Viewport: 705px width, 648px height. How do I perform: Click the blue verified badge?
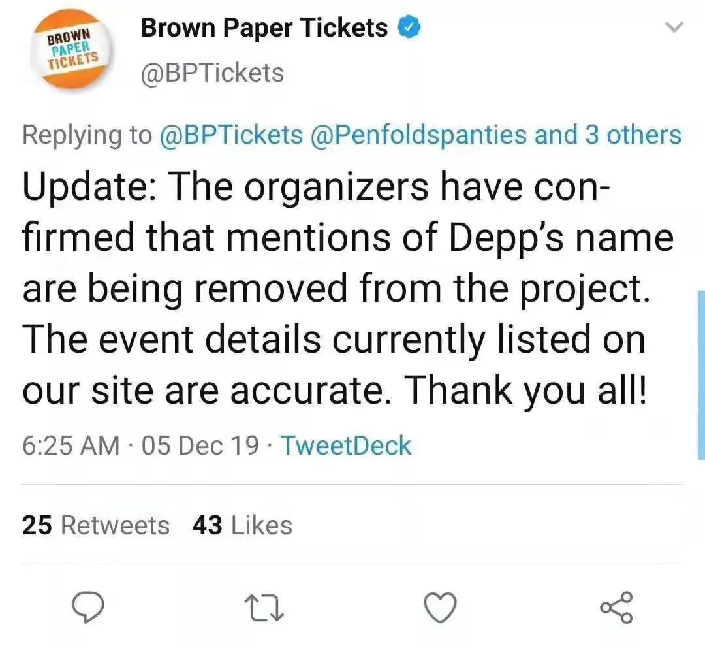click(x=409, y=28)
